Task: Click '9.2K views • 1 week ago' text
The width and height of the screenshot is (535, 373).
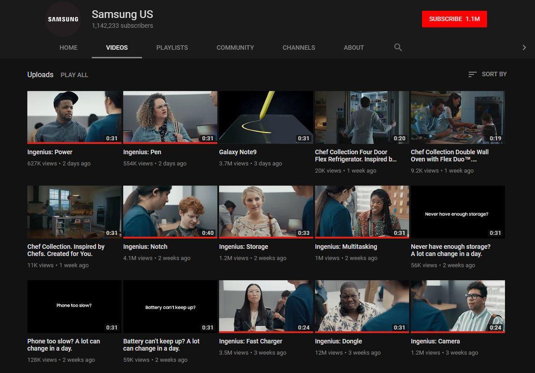Action: pyautogui.click(x=442, y=171)
